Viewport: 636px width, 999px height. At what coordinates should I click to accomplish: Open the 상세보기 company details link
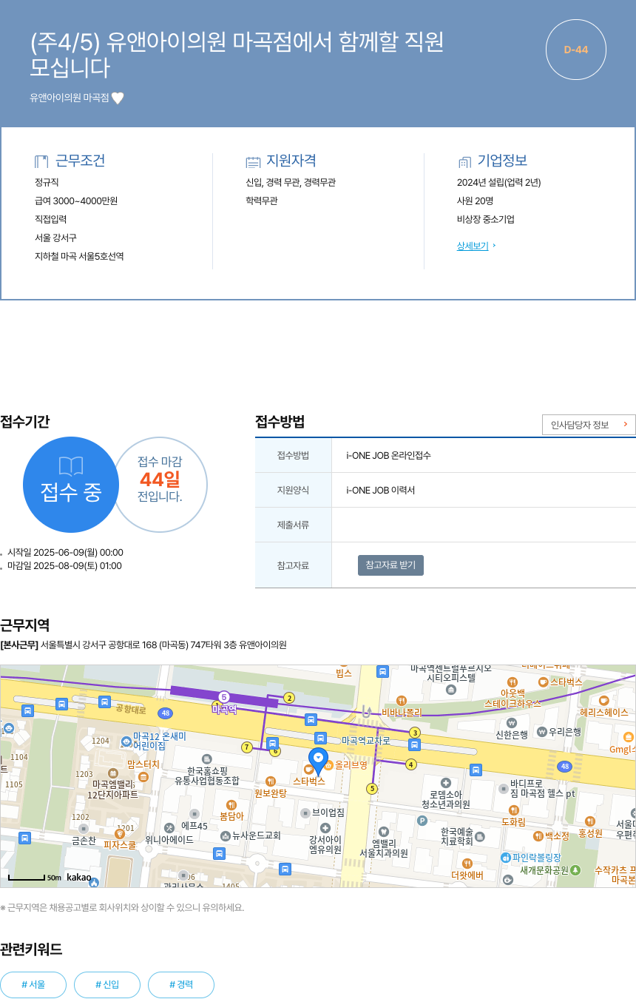click(x=473, y=246)
